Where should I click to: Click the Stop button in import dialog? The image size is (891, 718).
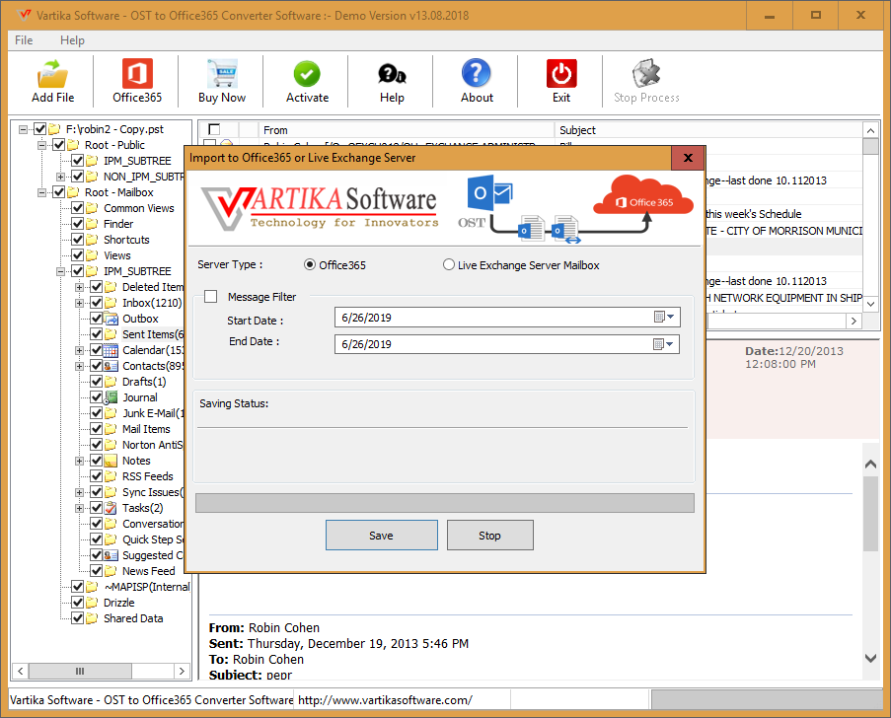pos(489,536)
